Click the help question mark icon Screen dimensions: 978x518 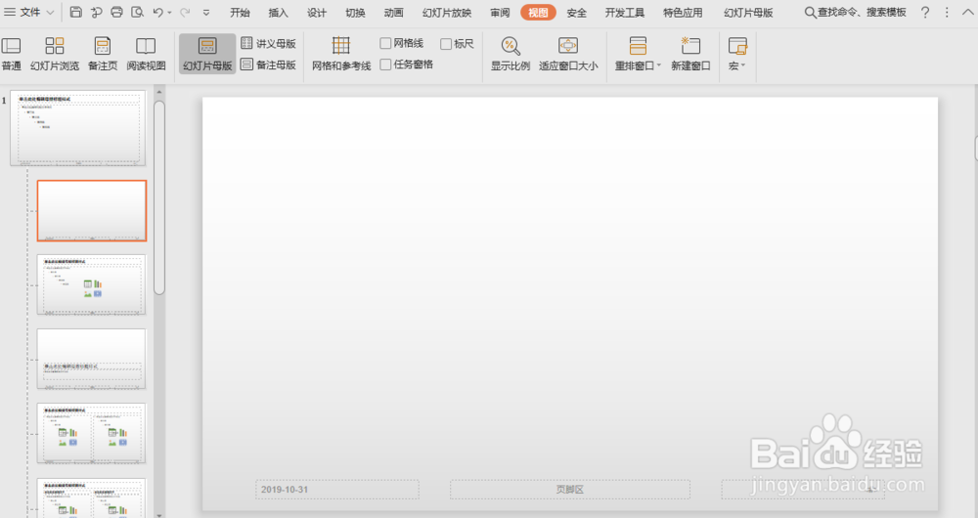925,13
